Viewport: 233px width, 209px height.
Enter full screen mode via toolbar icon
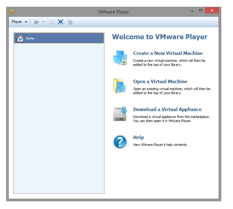[x=60, y=22]
